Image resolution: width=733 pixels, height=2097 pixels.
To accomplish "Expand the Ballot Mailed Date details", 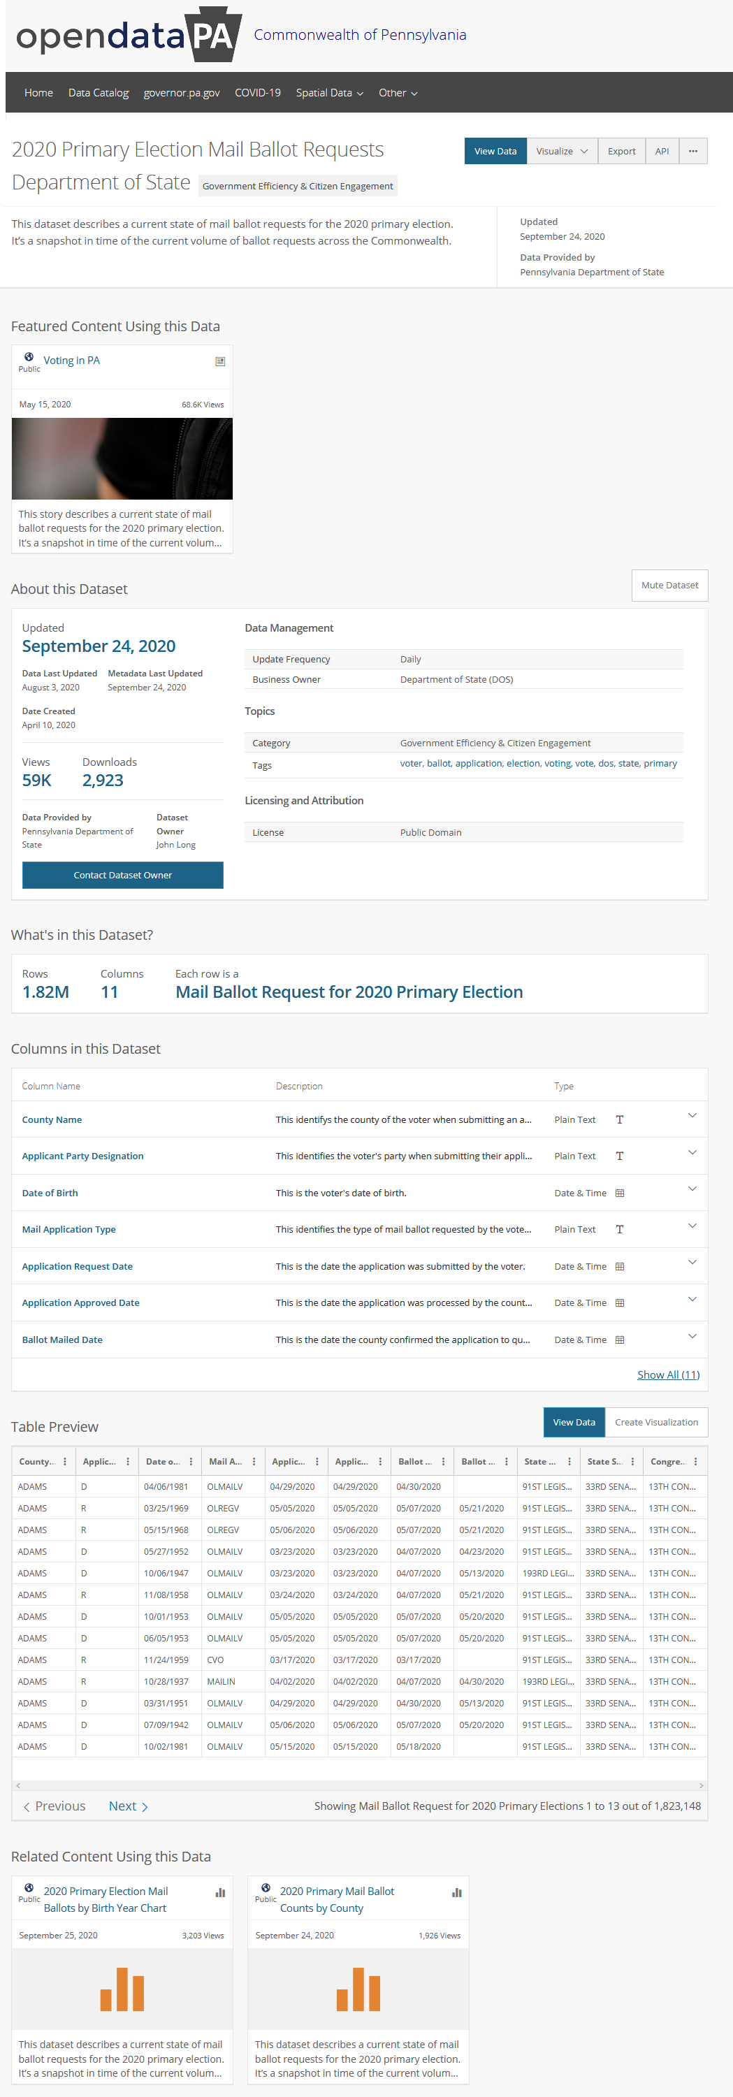I will 692,1337.
